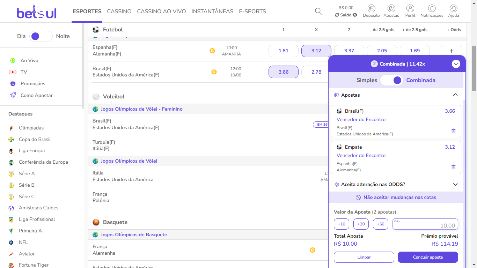Screen dimensions: 477x268
Task: Add +50 to bet amount
Action: click(x=381, y=224)
